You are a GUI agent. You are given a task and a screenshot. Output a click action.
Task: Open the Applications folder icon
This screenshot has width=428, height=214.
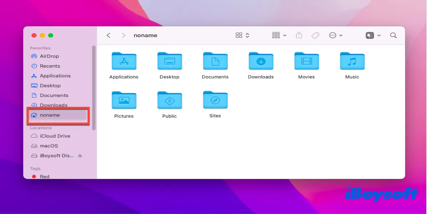pos(124,61)
